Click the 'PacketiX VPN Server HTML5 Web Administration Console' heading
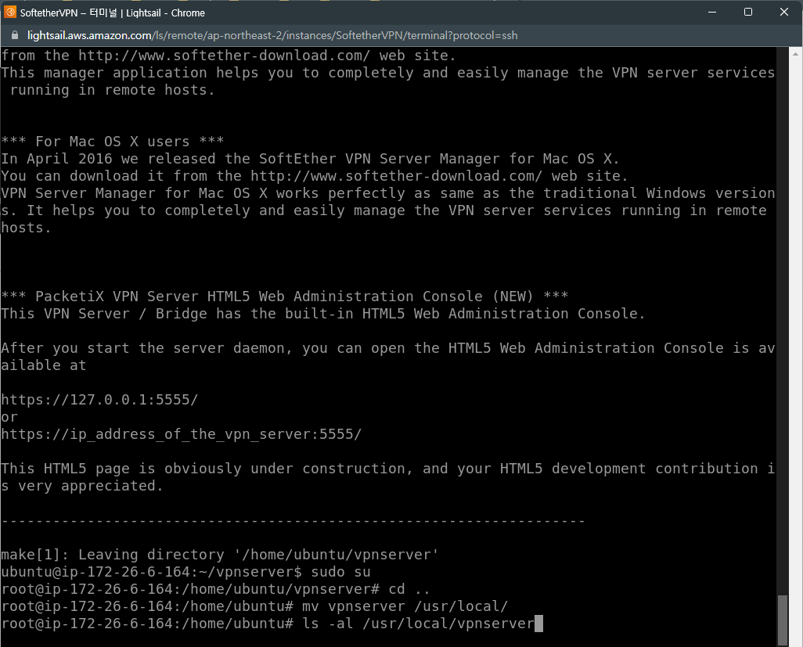This screenshot has width=803, height=647. [284, 297]
